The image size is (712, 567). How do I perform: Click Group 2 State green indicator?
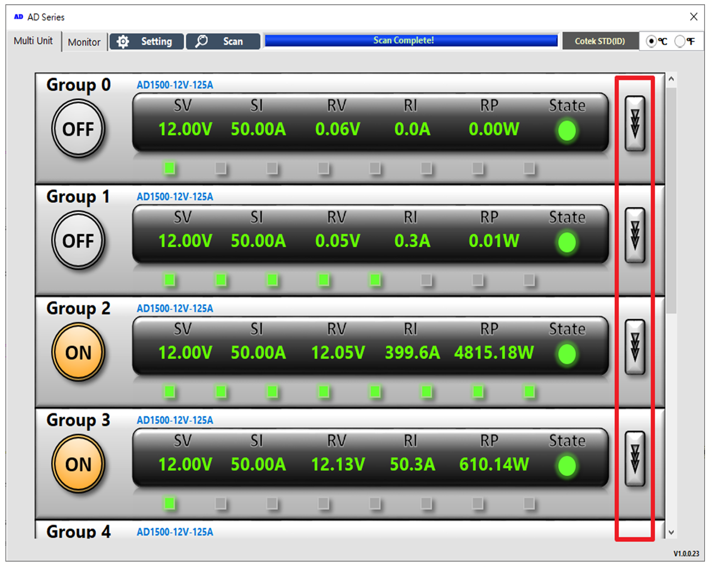click(567, 354)
